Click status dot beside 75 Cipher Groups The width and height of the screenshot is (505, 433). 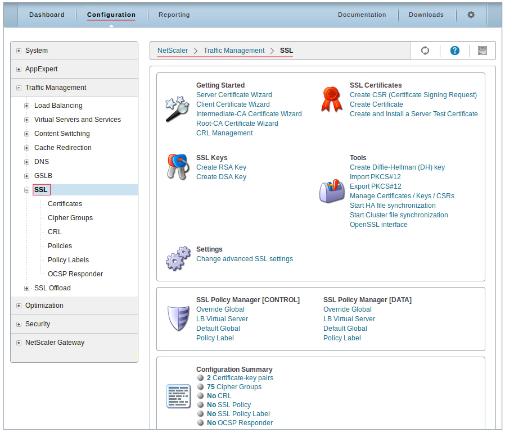click(201, 387)
